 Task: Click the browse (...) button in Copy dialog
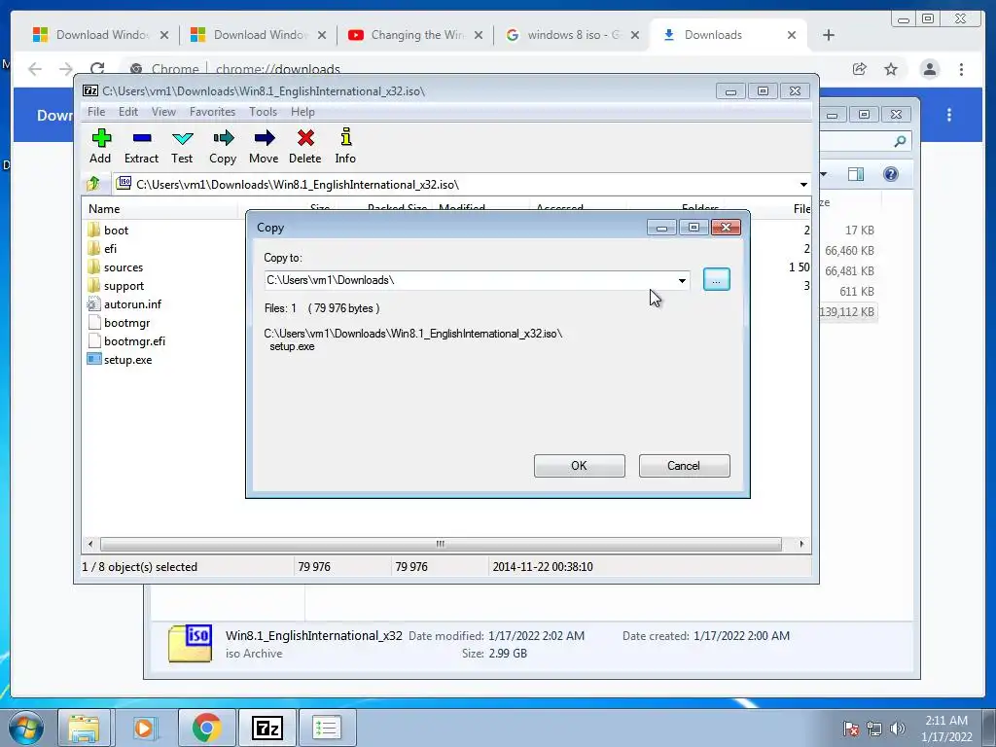(717, 279)
